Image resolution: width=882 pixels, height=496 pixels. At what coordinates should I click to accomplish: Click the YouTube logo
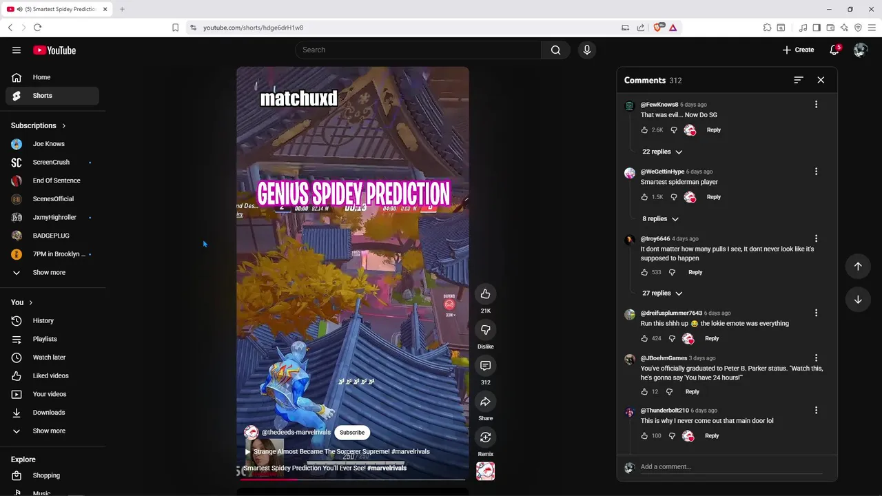tap(54, 50)
